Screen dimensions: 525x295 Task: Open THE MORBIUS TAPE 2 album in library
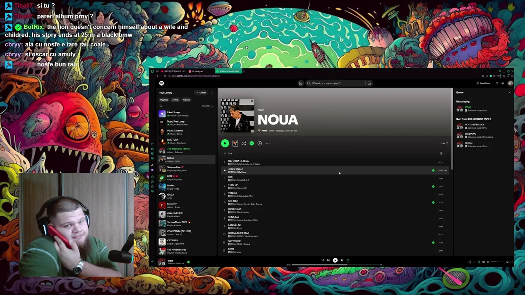pyautogui.click(x=187, y=150)
